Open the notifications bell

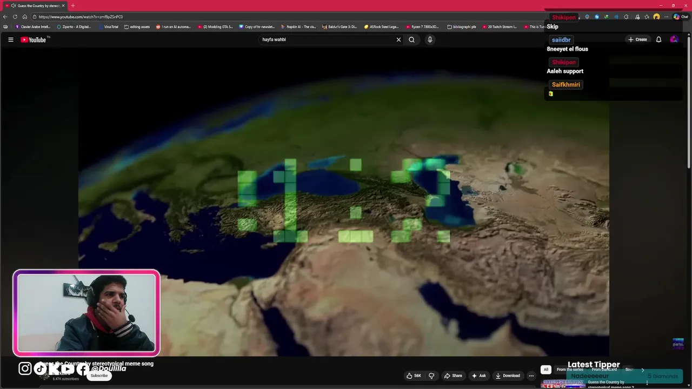pos(658,39)
